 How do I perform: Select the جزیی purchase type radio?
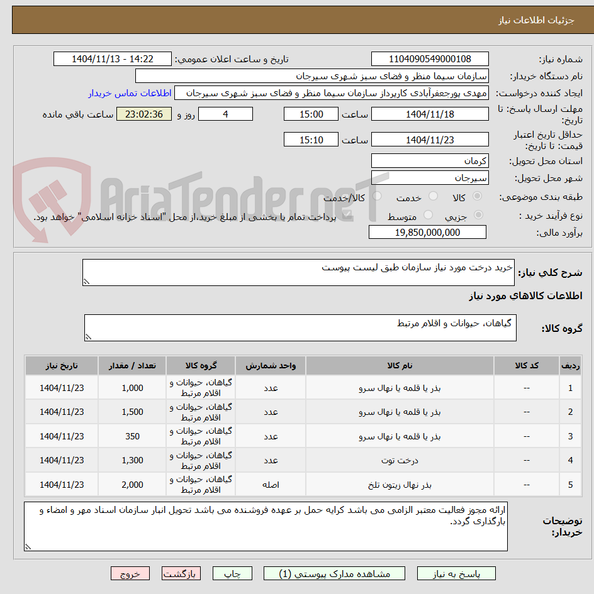click(479, 215)
